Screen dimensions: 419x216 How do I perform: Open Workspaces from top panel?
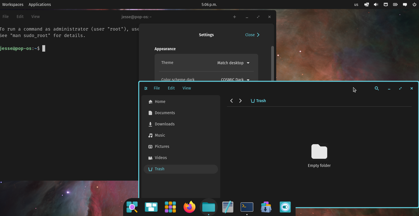pos(13,4)
